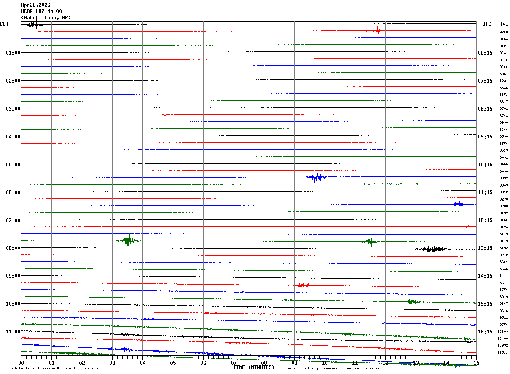Viewport: 510px width, 374px height.
Task: Click minute axis tick label '12'
Action: [385, 363]
